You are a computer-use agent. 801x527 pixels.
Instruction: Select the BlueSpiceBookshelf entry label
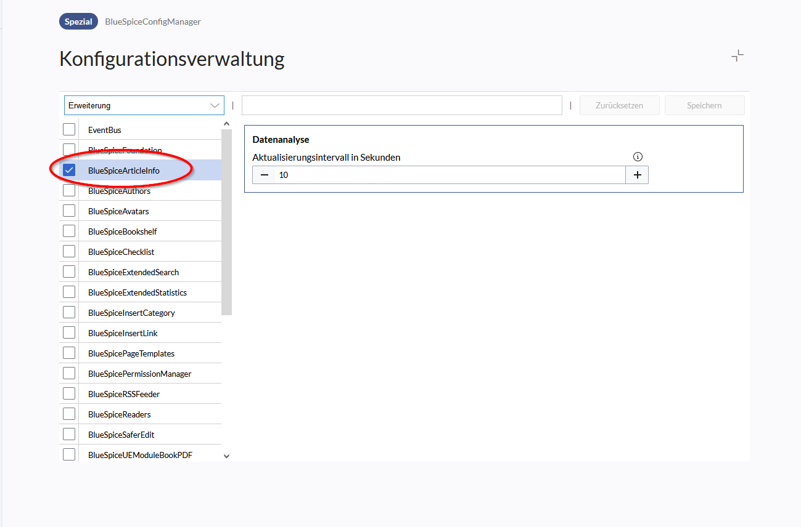coord(123,231)
